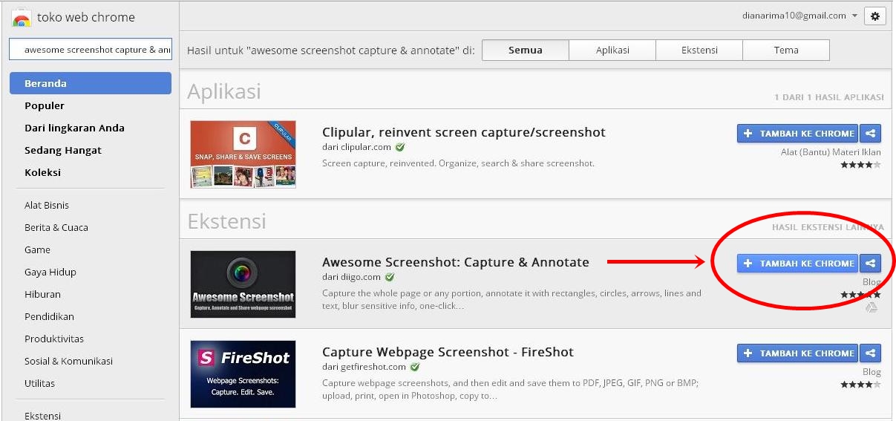Open Beranda in the sidebar
This screenshot has height=421, width=896.
tap(91, 83)
